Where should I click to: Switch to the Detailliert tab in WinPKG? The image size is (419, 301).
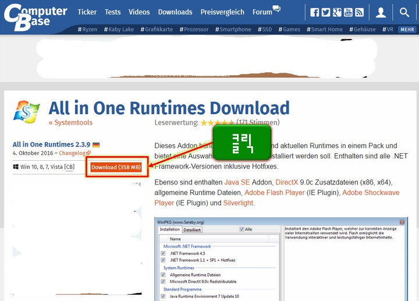[x=192, y=230]
